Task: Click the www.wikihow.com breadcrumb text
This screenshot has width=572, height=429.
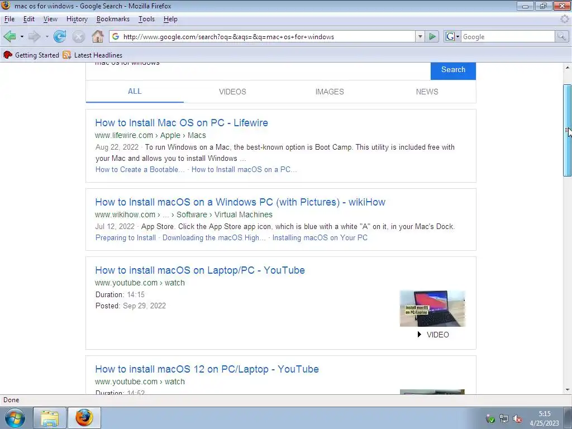Action: pyautogui.click(x=125, y=214)
